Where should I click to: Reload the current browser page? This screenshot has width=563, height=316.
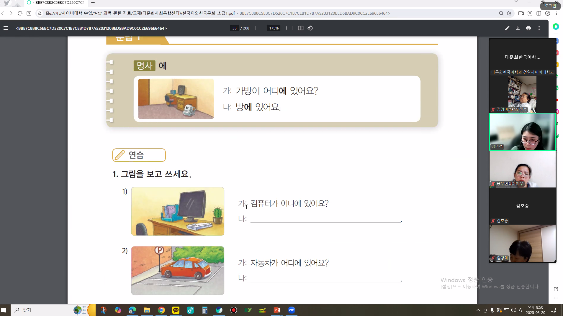coord(20,13)
